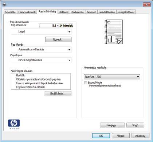Click the HP invent logo
The image size is (153, 142).
click(14, 124)
